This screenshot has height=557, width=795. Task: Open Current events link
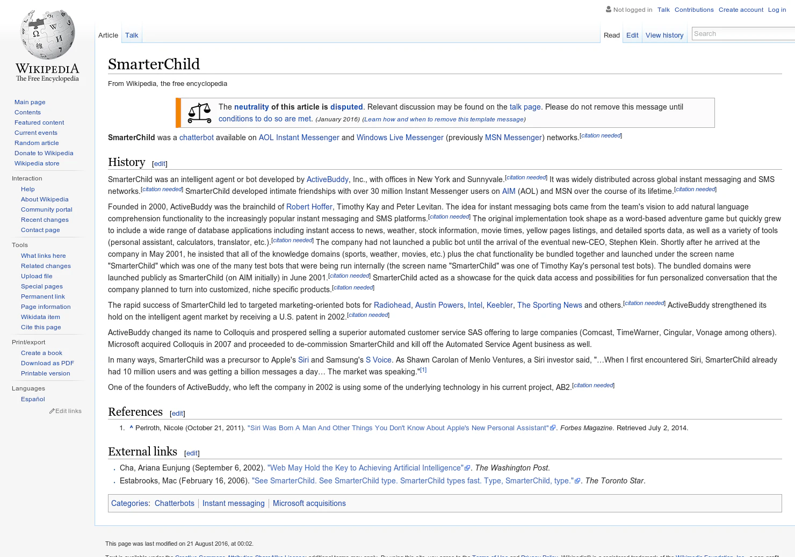pyautogui.click(x=36, y=133)
